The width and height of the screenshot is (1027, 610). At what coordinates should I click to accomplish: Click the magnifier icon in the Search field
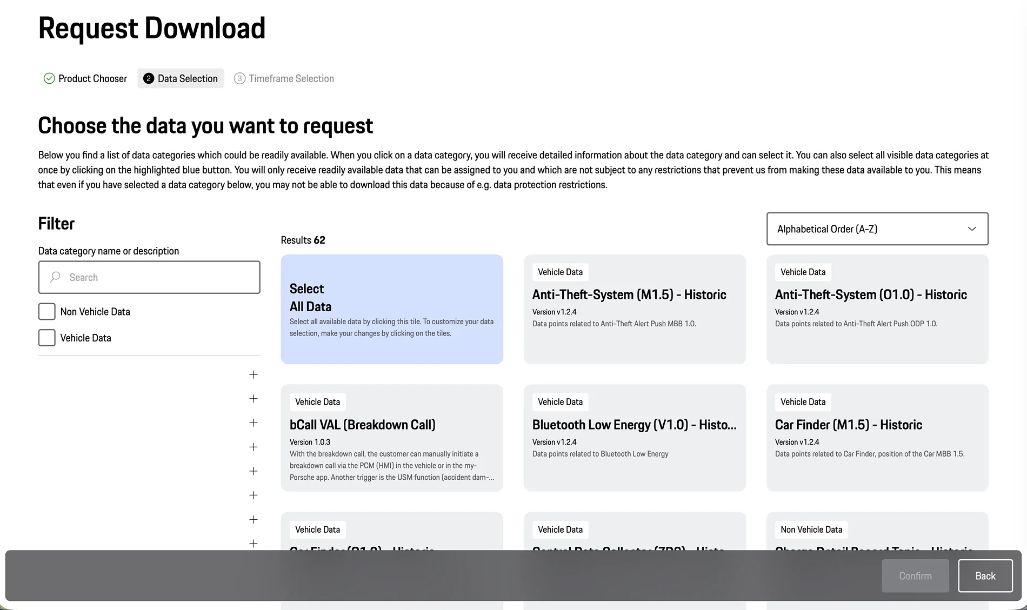55,277
